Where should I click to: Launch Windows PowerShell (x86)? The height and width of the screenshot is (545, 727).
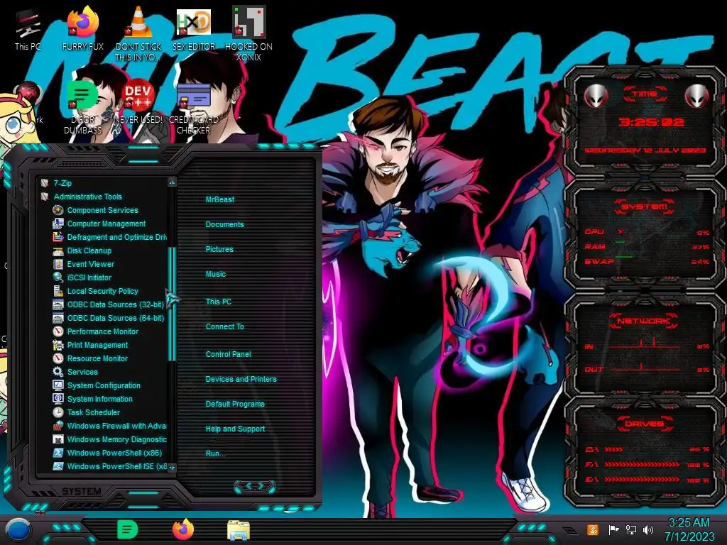(x=114, y=453)
